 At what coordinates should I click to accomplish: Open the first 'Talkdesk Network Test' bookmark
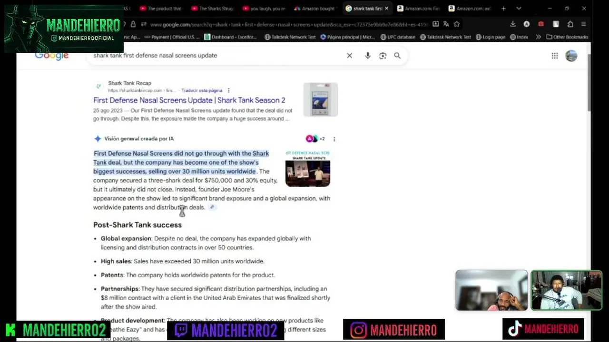290,37
